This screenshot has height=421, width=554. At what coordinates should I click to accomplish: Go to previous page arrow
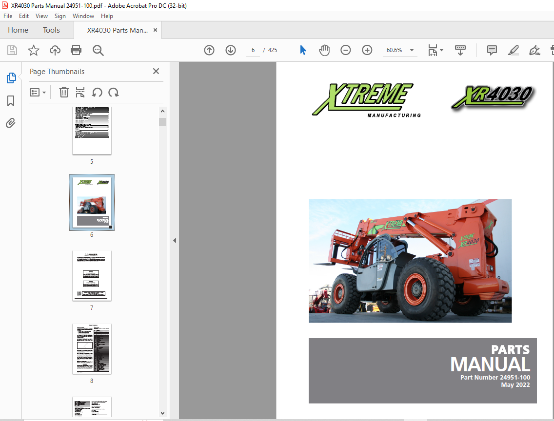[x=209, y=50]
